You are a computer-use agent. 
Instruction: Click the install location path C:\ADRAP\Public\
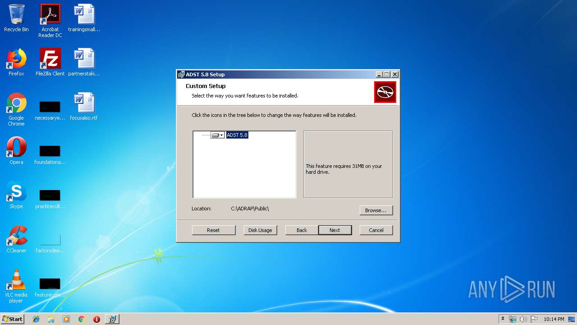(250, 209)
